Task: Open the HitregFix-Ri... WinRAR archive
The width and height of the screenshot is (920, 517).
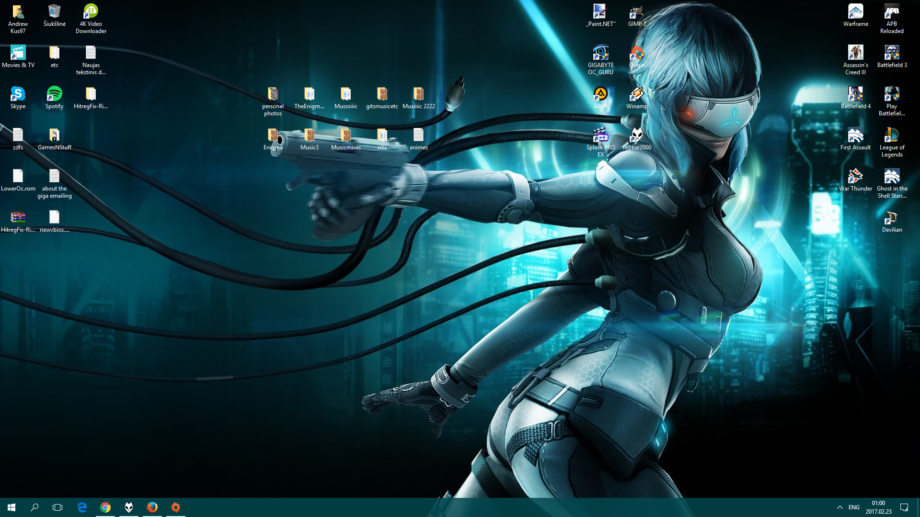Action: click(18, 222)
